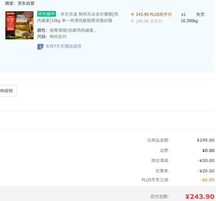Click the 应付总额 ¥243.90 total

200,197
